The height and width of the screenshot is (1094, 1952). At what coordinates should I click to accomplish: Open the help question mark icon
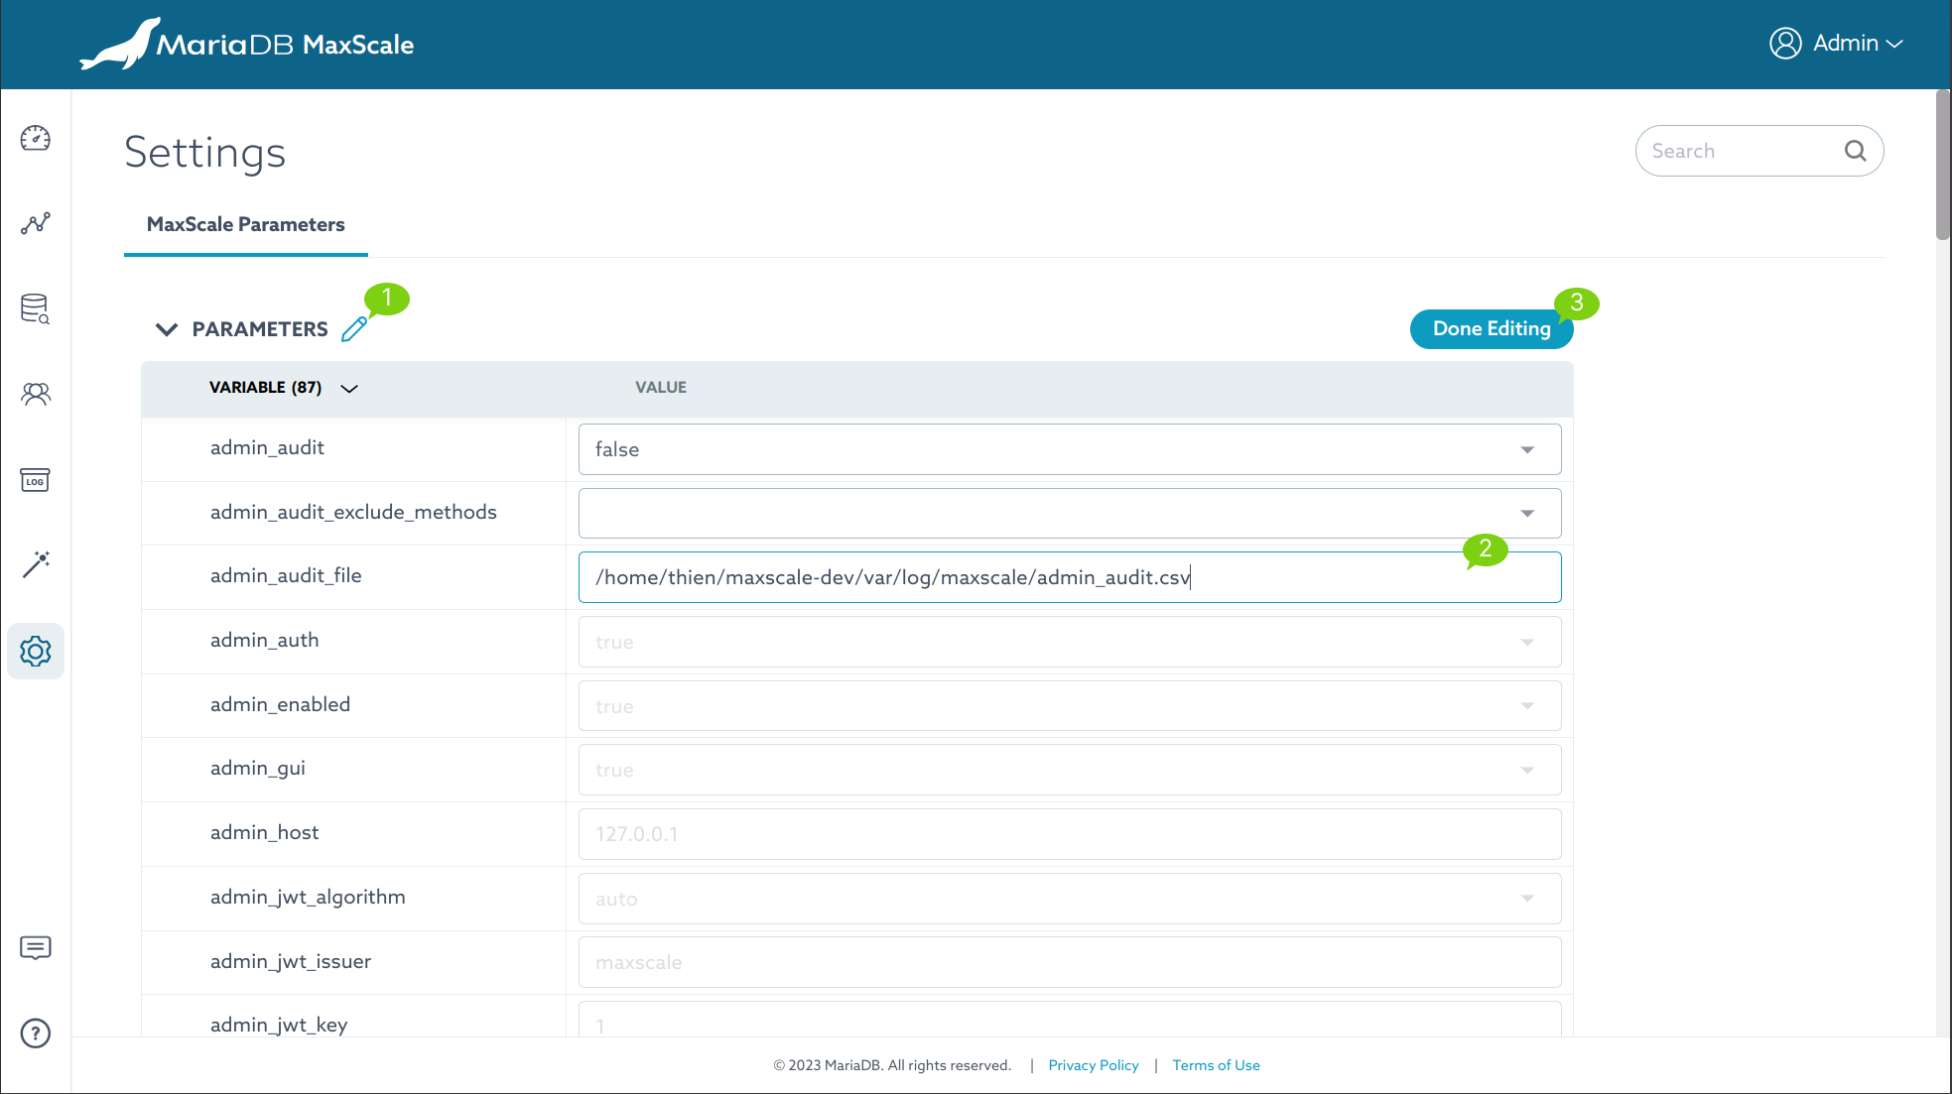point(36,1033)
